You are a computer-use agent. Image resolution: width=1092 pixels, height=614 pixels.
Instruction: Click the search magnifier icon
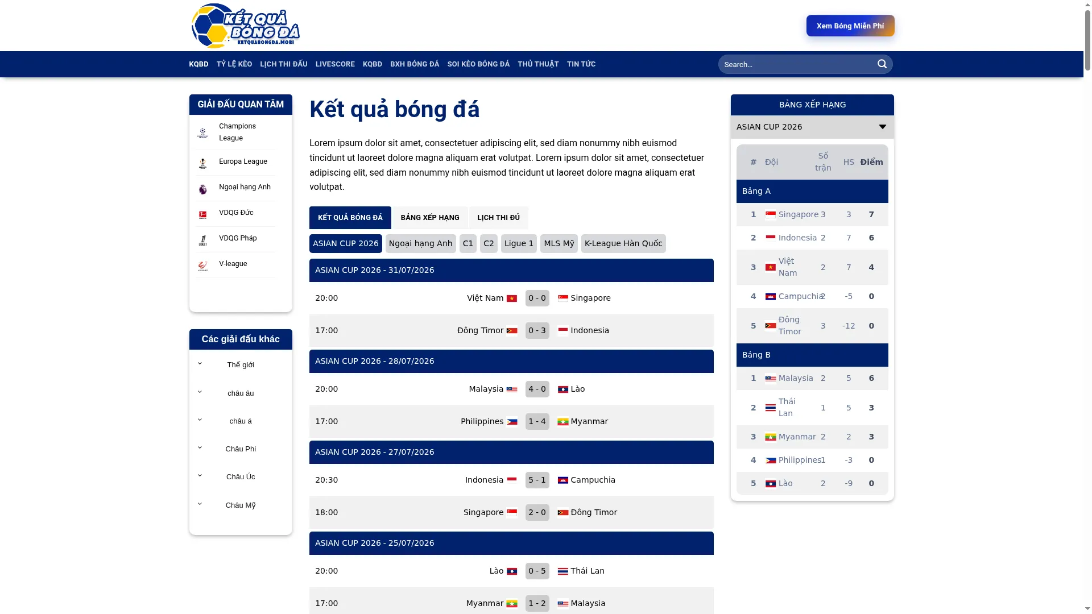click(882, 64)
